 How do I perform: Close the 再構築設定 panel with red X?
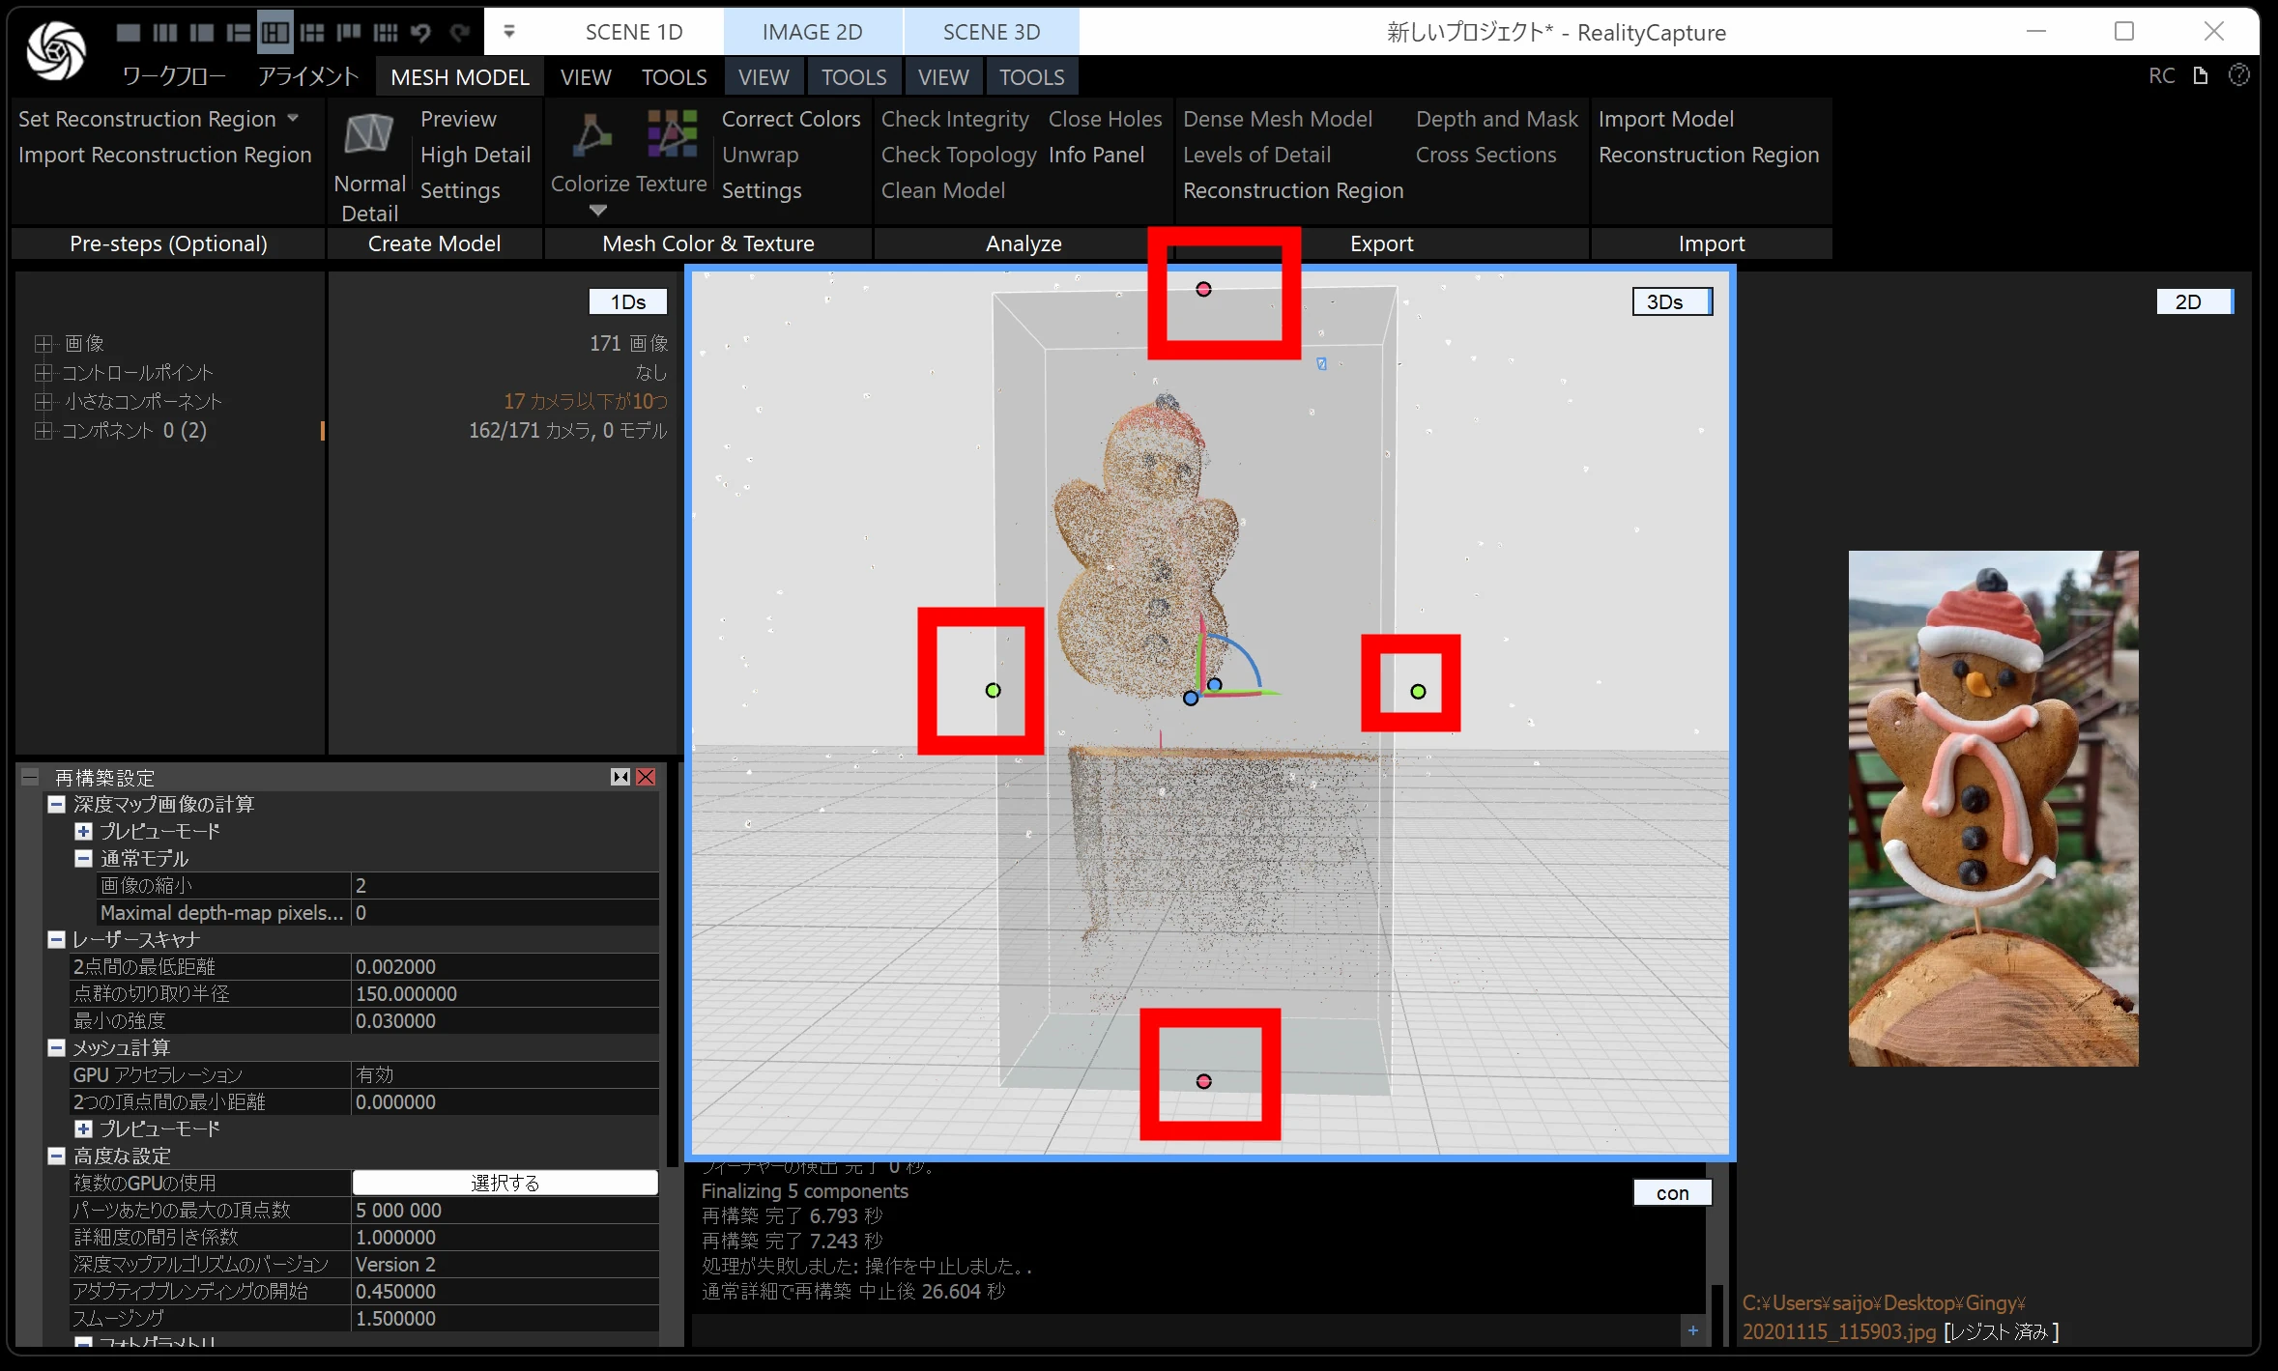646,777
